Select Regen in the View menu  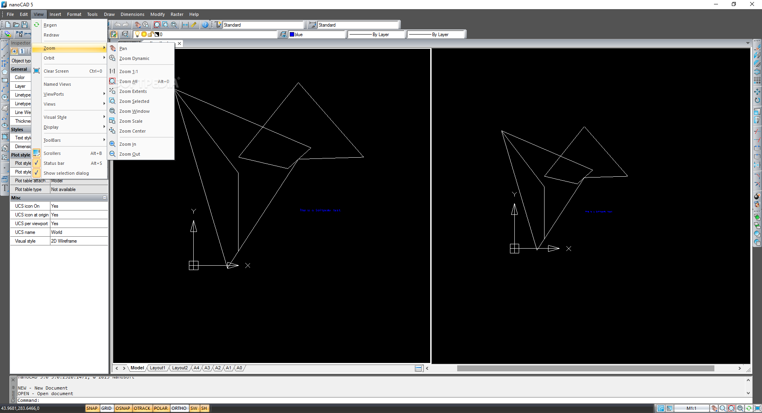(69, 25)
